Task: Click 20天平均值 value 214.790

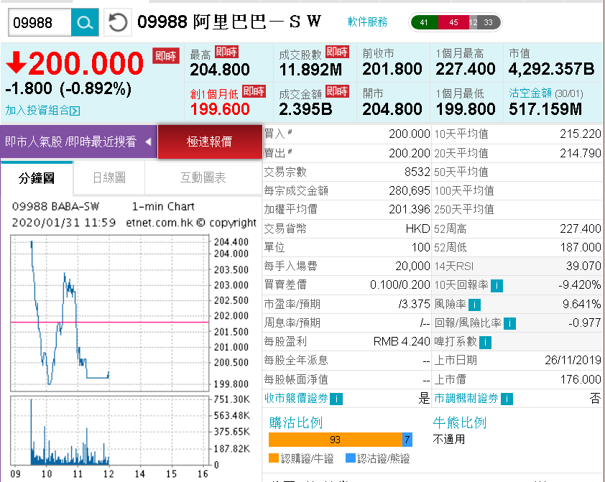Action: click(581, 154)
